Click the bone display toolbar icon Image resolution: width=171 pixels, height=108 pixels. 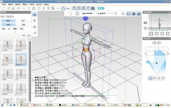tap(58, 8)
